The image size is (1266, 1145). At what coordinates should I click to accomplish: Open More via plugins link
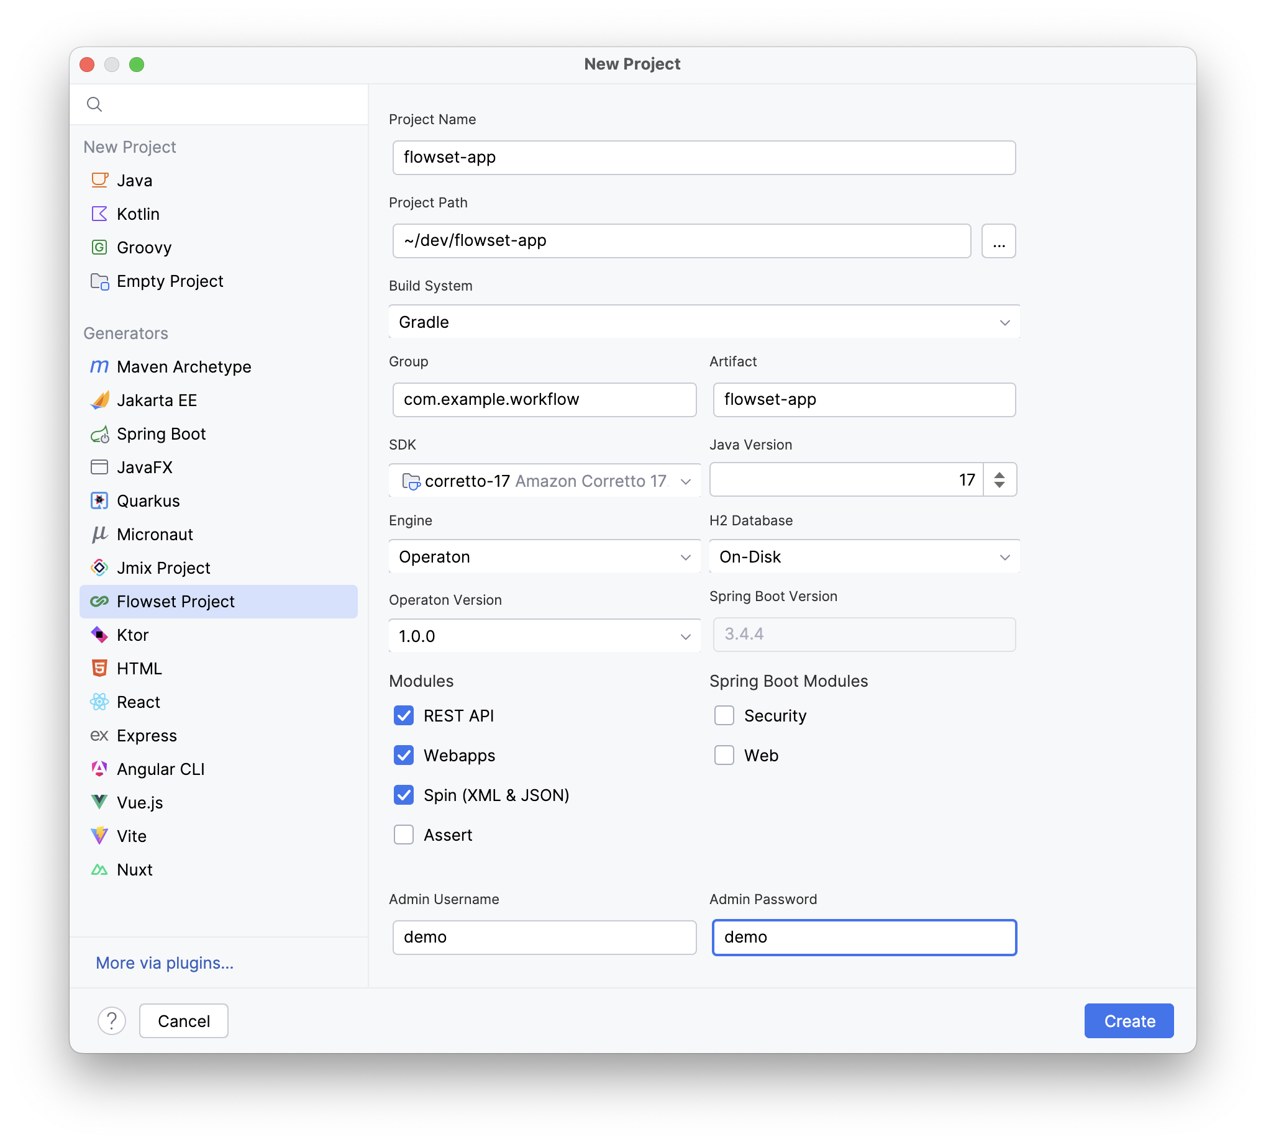tap(165, 962)
